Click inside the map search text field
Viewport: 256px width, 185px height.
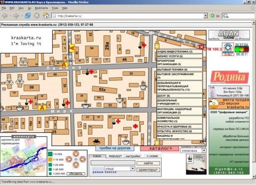pyautogui.click(x=113, y=163)
